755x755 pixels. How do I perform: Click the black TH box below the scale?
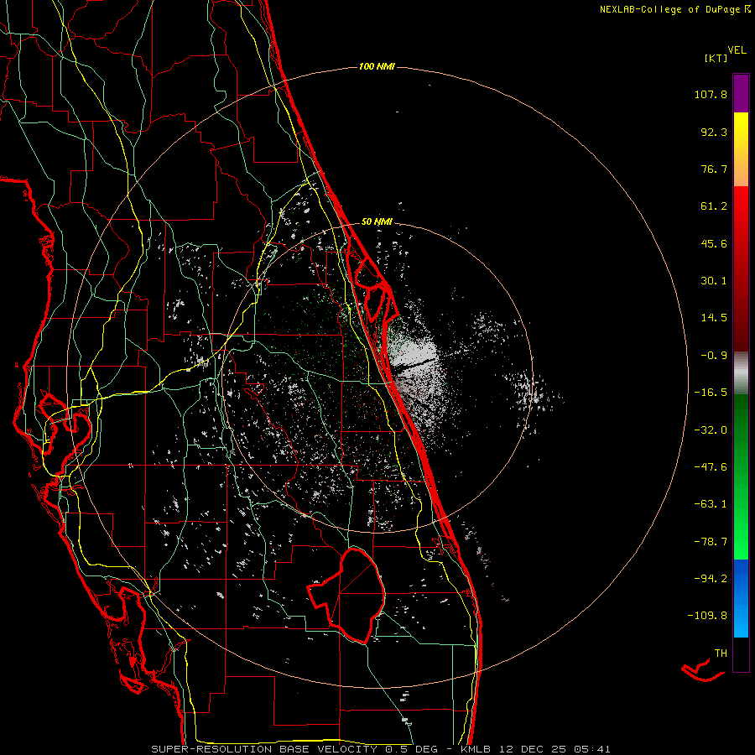click(x=741, y=655)
